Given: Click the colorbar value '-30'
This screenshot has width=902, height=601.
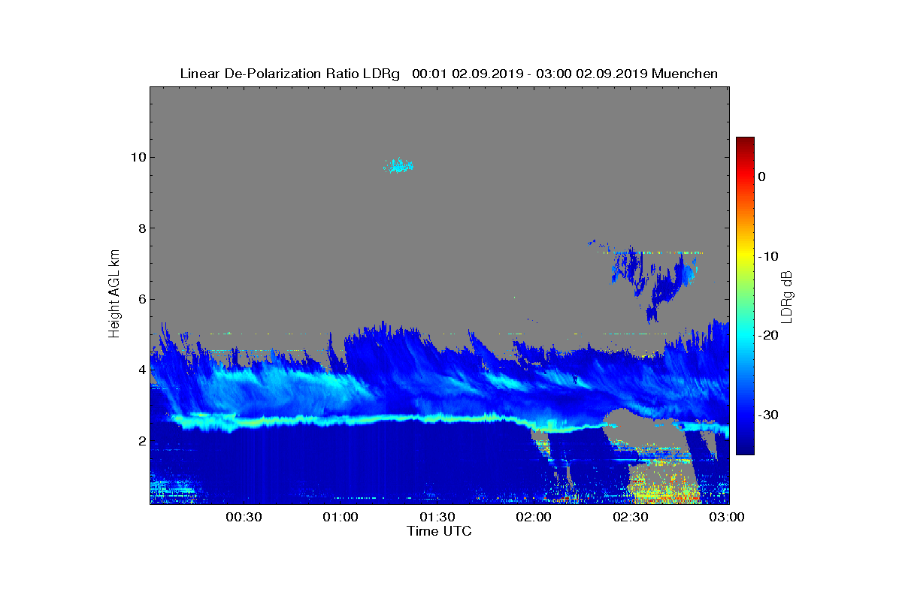Looking at the screenshot, I should pyautogui.click(x=767, y=415).
